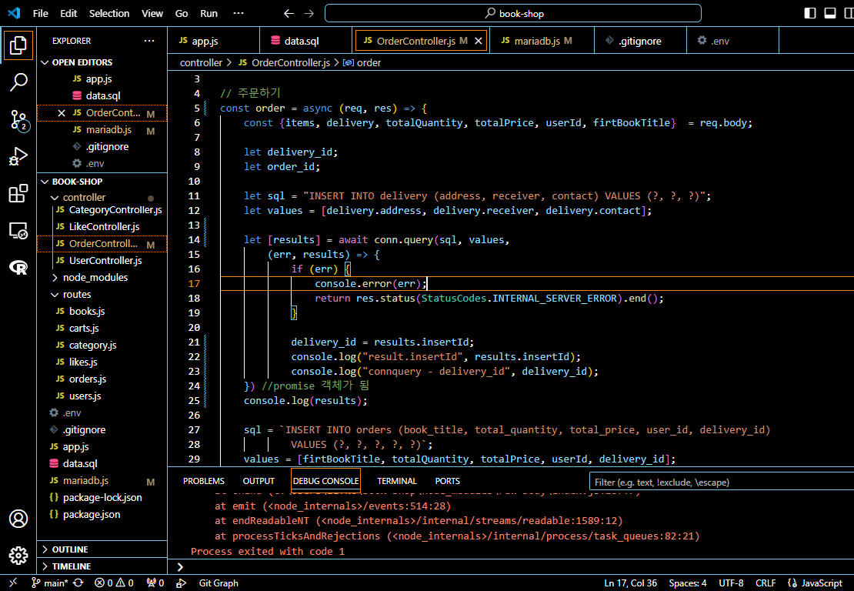Open the Ports panel tab
The image size is (854, 591).
click(448, 482)
